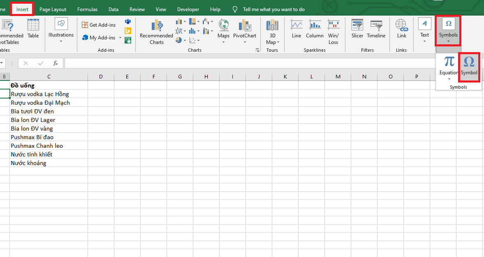The height and width of the screenshot is (257, 484).
Task: Click the Timeline filter icon
Action: point(376,29)
